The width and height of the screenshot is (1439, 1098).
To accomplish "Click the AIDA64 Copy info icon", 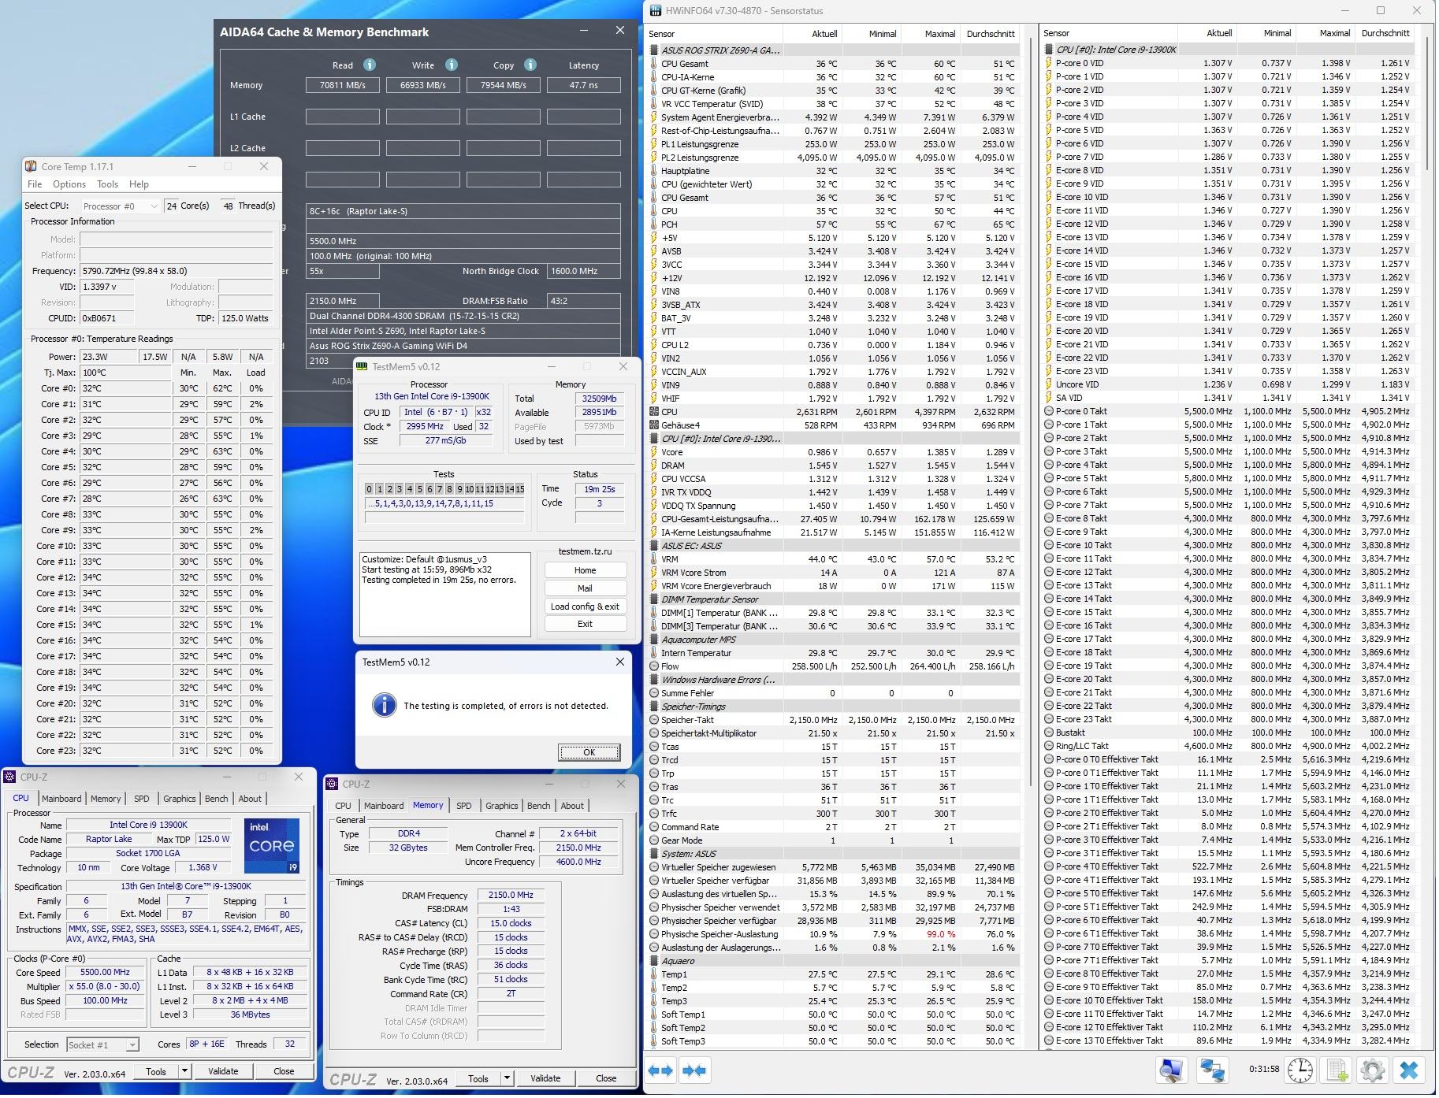I will tap(530, 65).
